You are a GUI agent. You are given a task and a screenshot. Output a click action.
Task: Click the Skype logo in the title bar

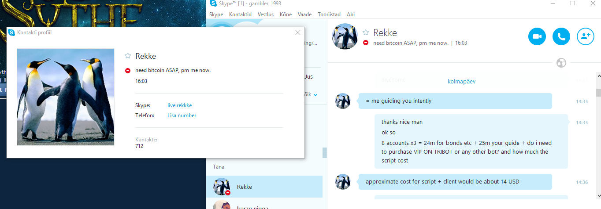pyautogui.click(x=213, y=4)
